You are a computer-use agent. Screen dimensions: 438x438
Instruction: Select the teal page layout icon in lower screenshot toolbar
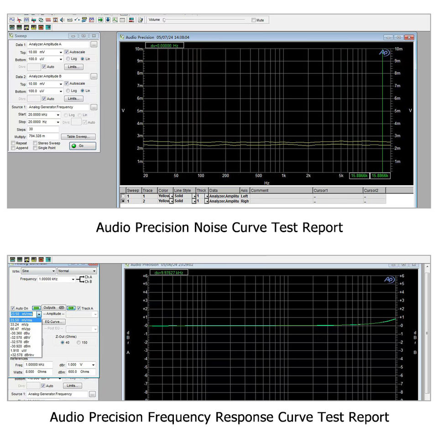48,259
